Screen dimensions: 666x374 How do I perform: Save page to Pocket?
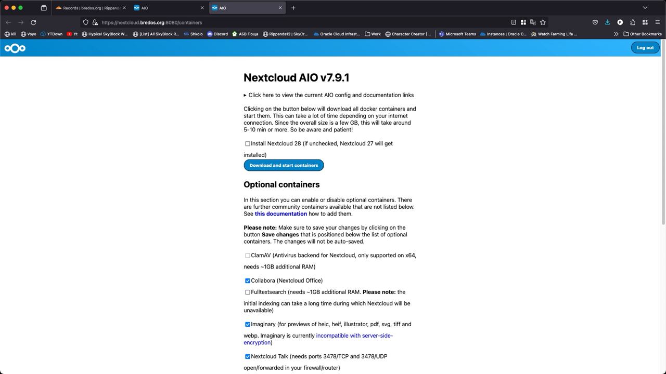(x=595, y=22)
